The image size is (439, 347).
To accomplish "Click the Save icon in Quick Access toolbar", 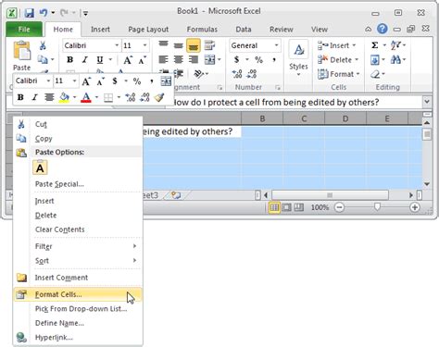I will click(30, 13).
